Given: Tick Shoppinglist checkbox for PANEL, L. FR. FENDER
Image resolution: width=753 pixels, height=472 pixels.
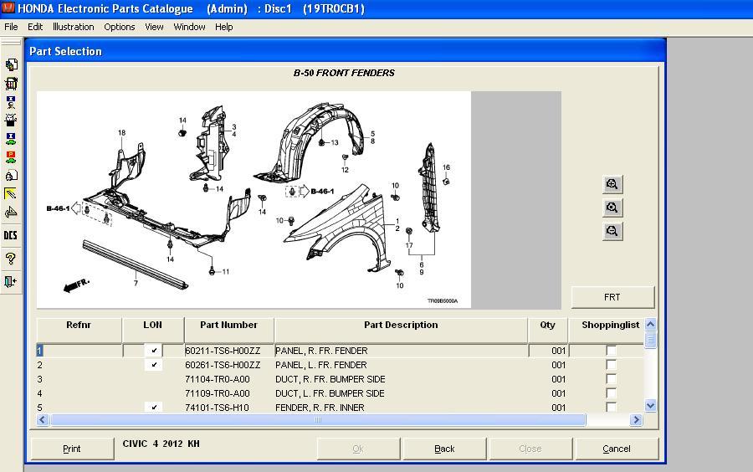Looking at the screenshot, I should pos(611,365).
